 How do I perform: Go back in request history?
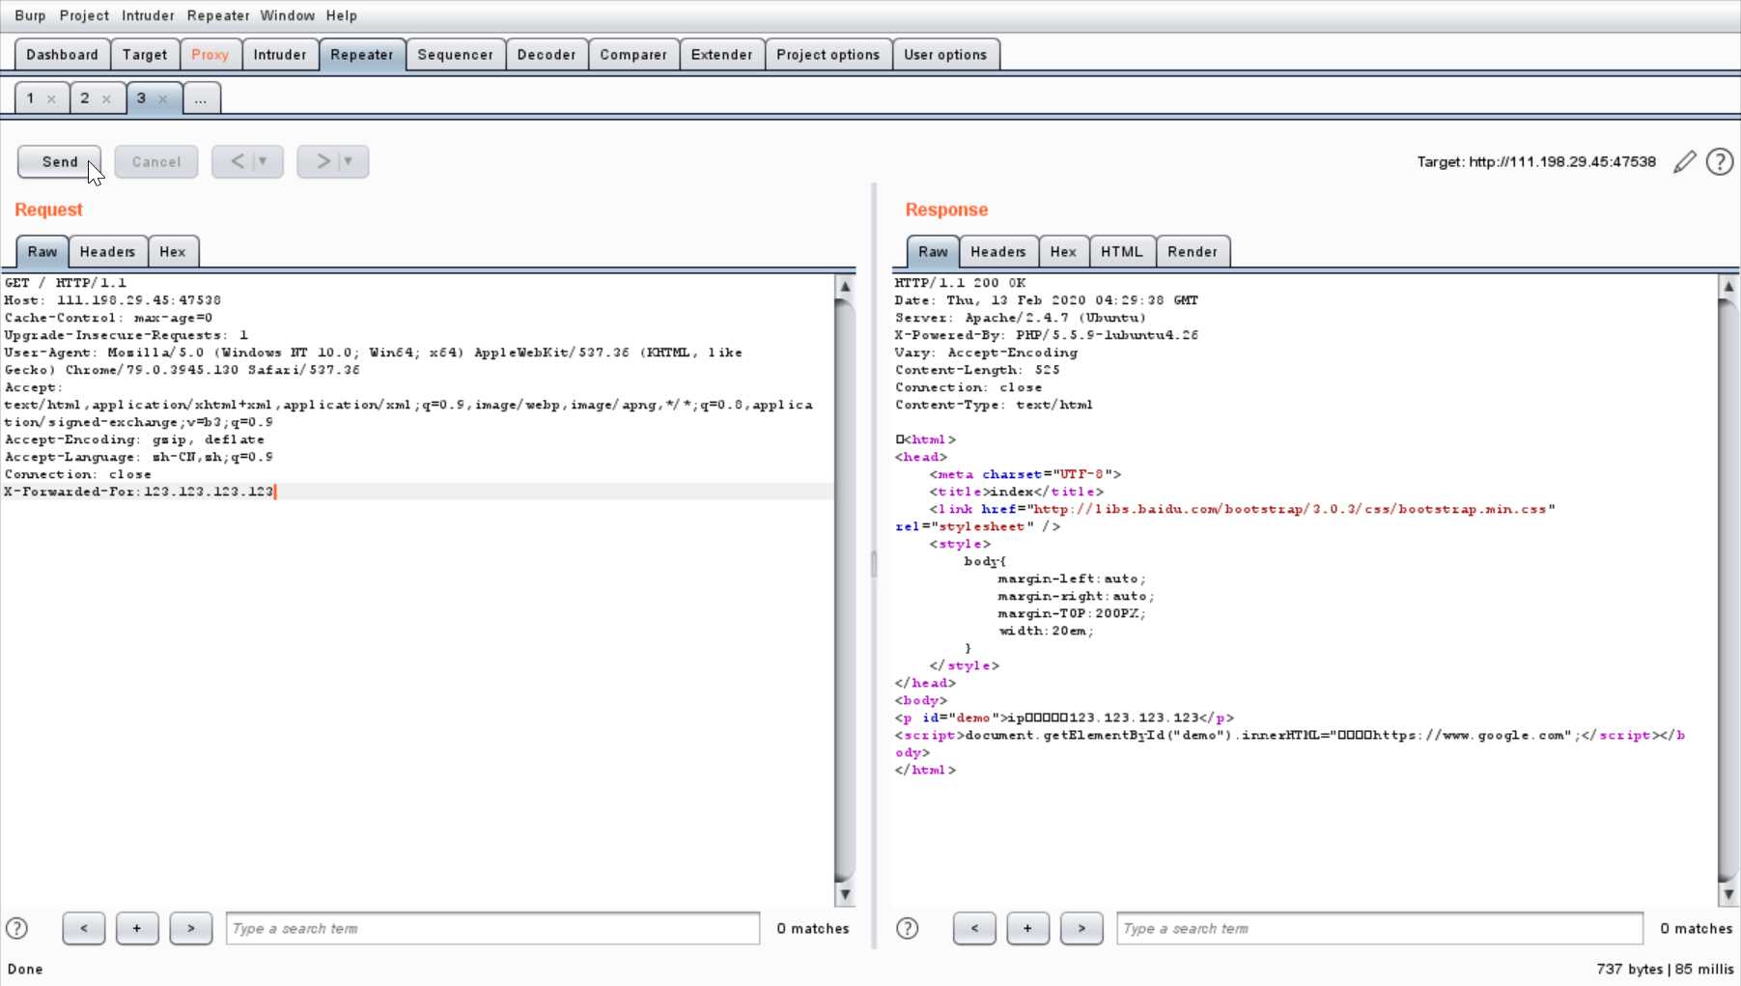coord(237,161)
